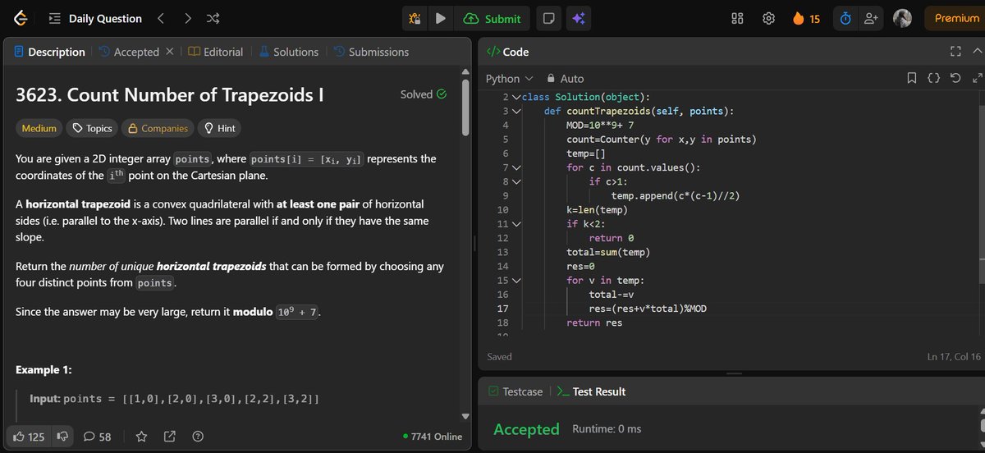Switch to the Accepted tab
This screenshot has width=985, height=453.
128,52
